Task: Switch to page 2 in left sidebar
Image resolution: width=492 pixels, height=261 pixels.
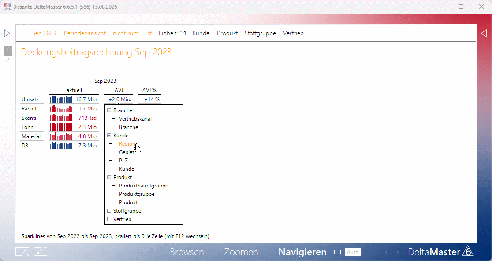Action: pos(8,59)
